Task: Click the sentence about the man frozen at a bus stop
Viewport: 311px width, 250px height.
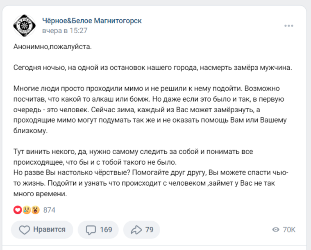Action: [x=153, y=68]
